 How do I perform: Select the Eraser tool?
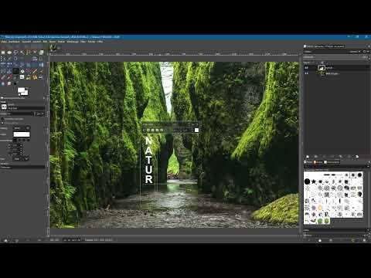3,77
